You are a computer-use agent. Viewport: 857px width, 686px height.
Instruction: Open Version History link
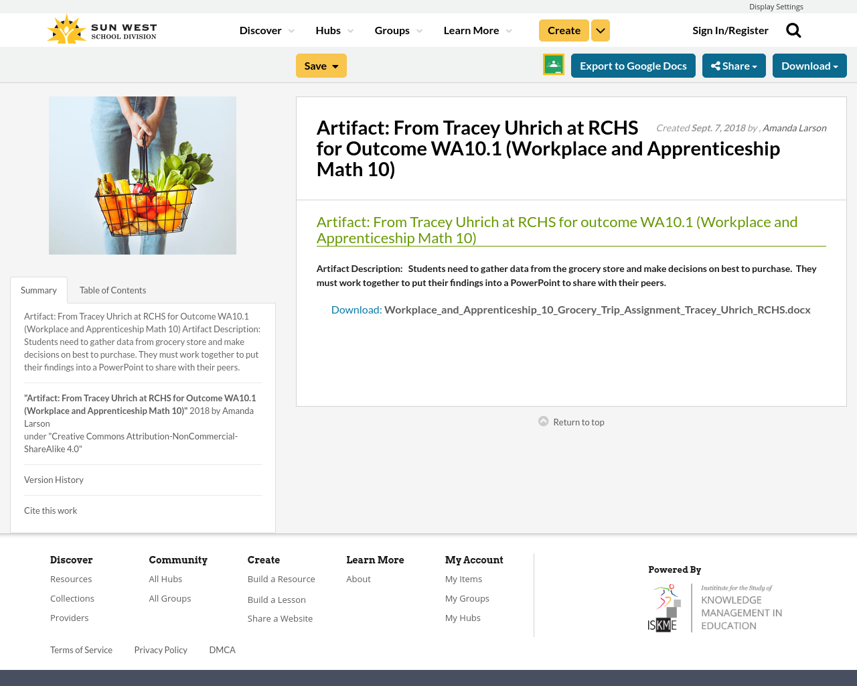coord(54,480)
